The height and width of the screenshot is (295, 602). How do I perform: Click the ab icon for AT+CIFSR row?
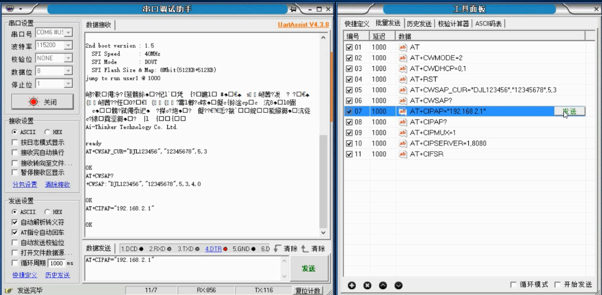tap(403, 154)
